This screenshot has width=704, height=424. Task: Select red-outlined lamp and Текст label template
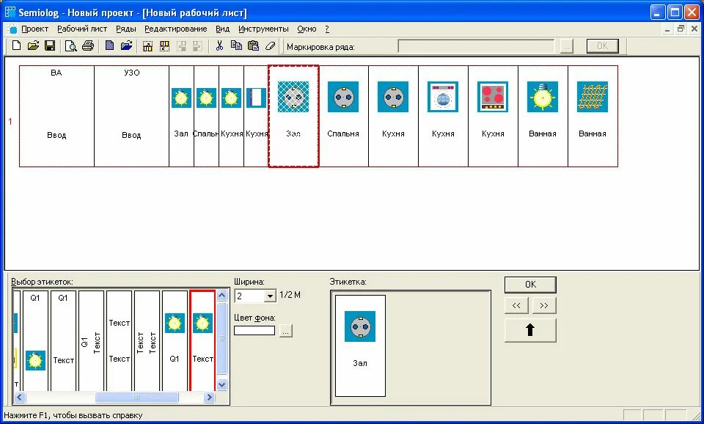(202, 340)
